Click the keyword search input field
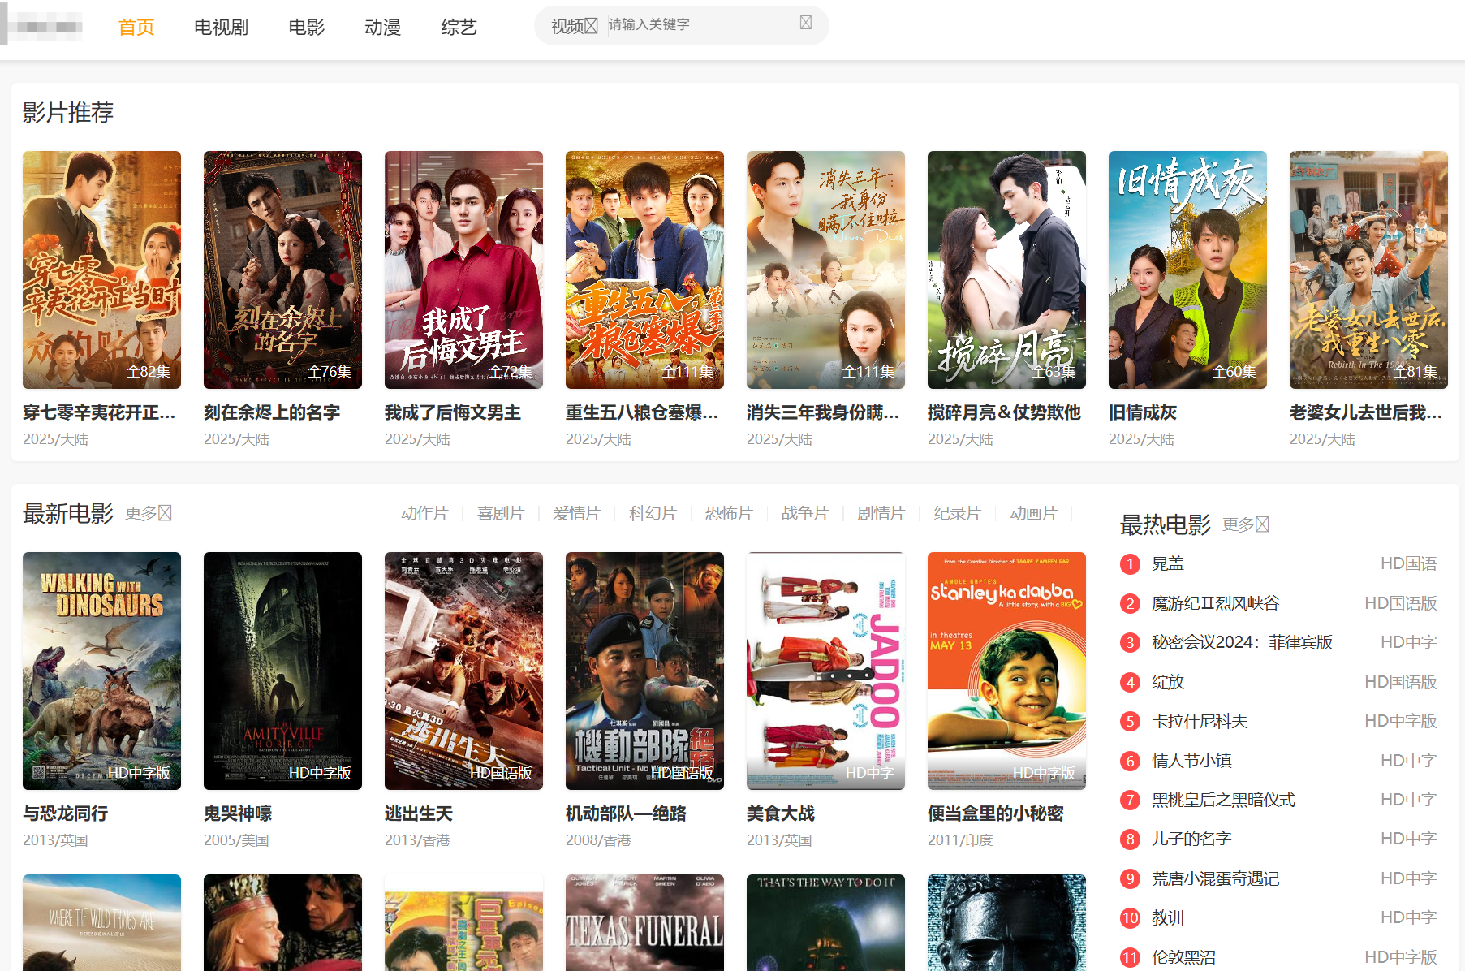 698,25
